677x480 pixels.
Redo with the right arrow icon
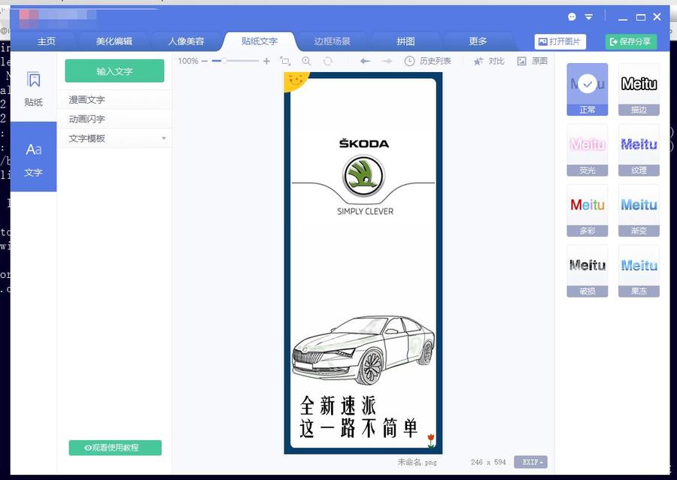click(x=387, y=62)
